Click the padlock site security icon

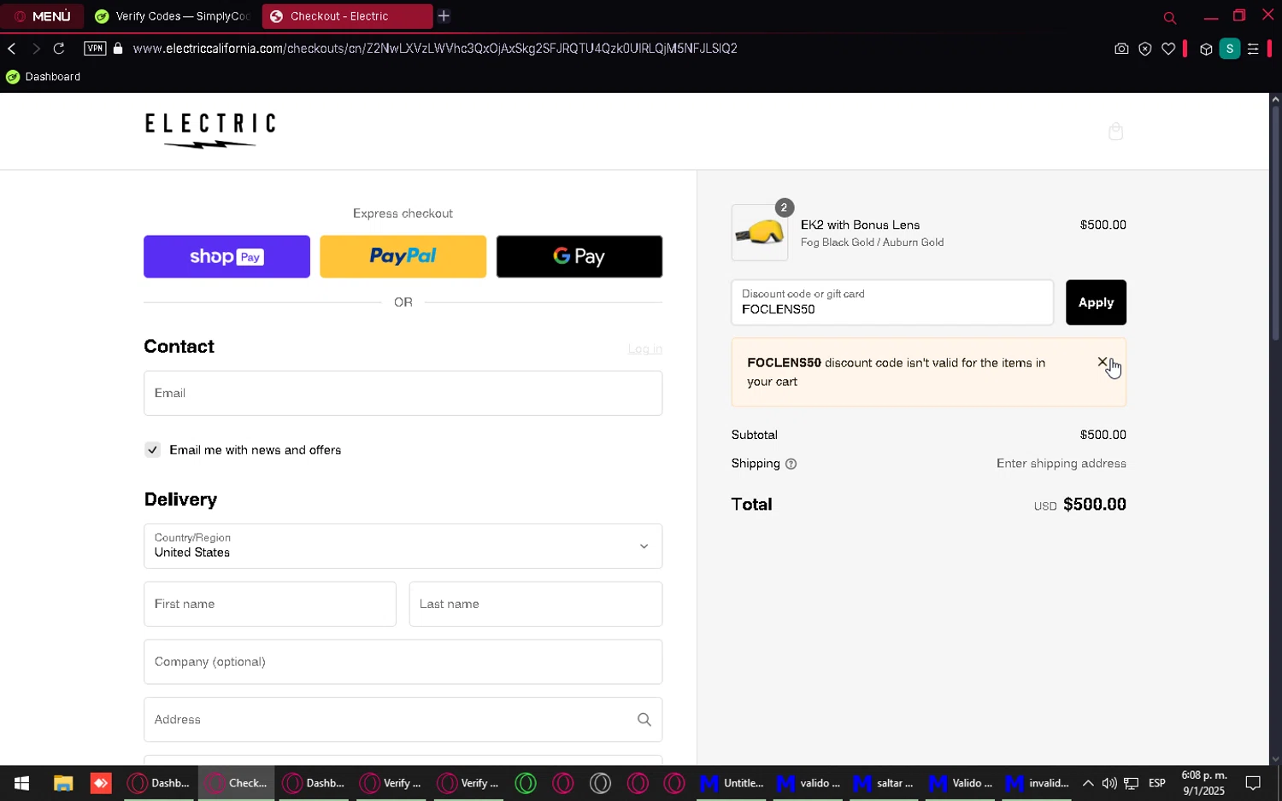point(118,49)
